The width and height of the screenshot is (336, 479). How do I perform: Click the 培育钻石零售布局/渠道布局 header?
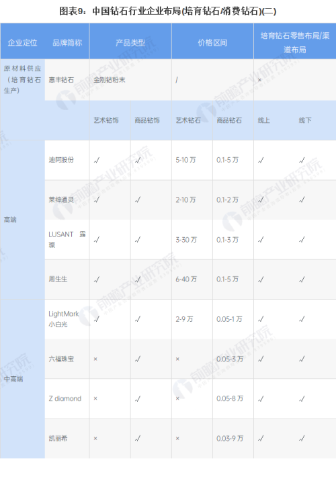(x=295, y=42)
